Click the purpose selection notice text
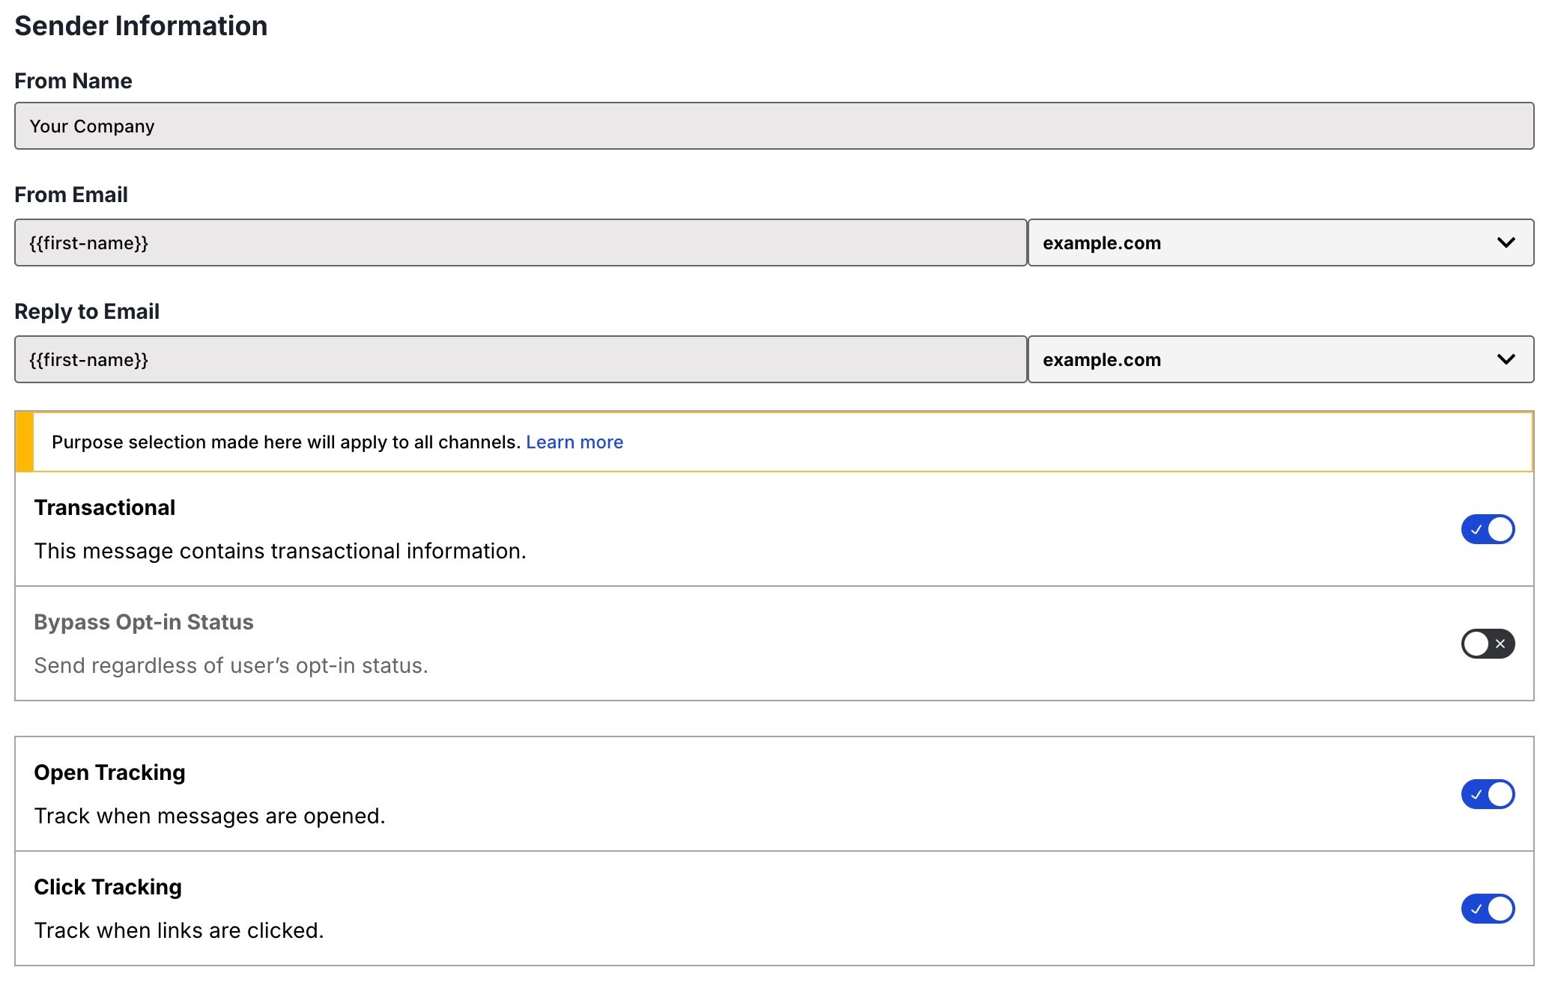This screenshot has width=1549, height=982. point(285,442)
